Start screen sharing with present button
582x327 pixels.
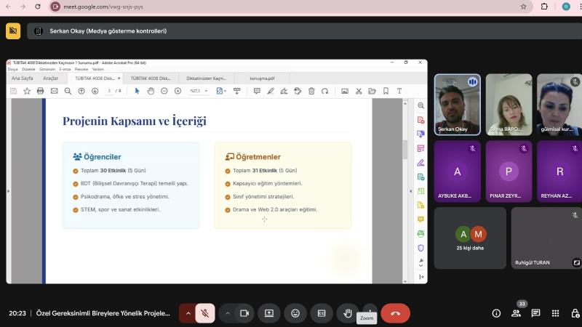269,313
